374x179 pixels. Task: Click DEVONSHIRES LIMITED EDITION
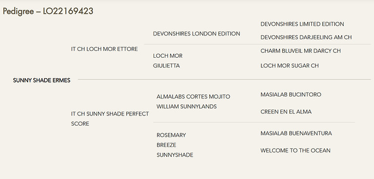[302, 24]
